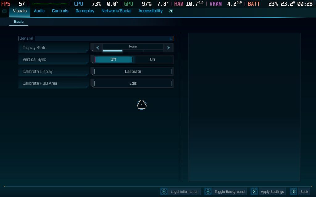Go to the Gameplay tab

[x=85, y=11]
